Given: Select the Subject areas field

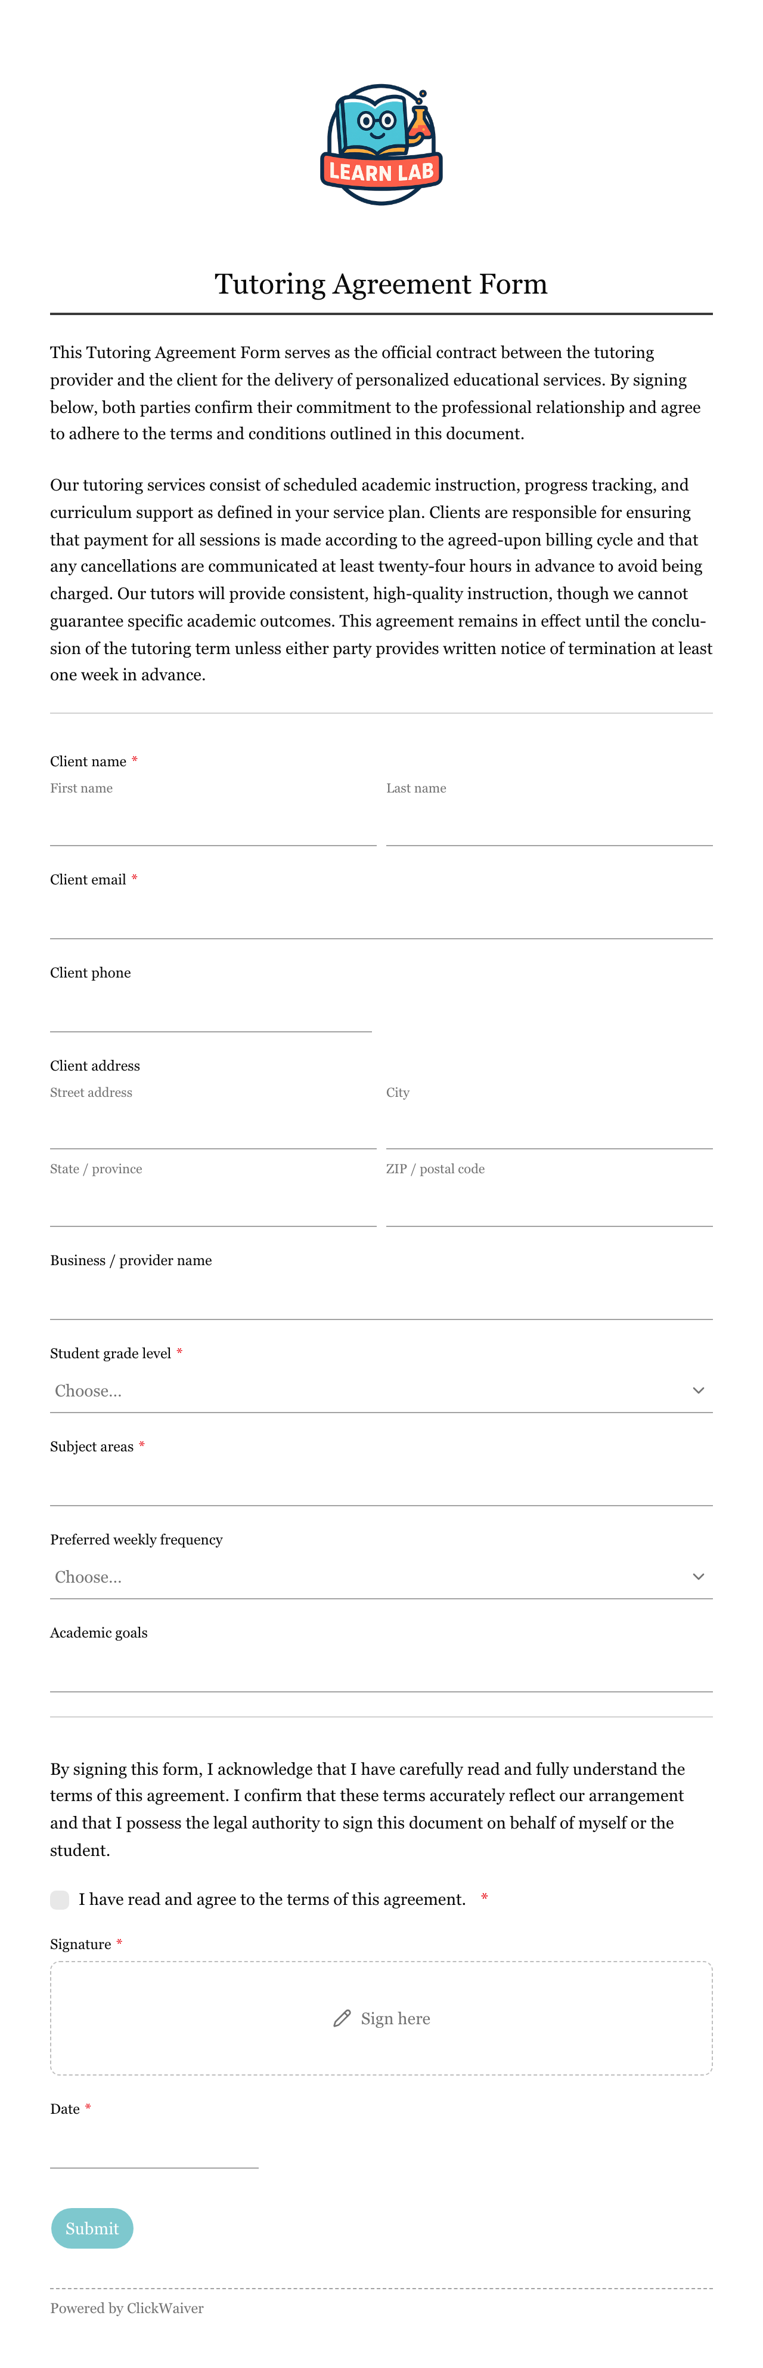Looking at the screenshot, I should 381,1484.
